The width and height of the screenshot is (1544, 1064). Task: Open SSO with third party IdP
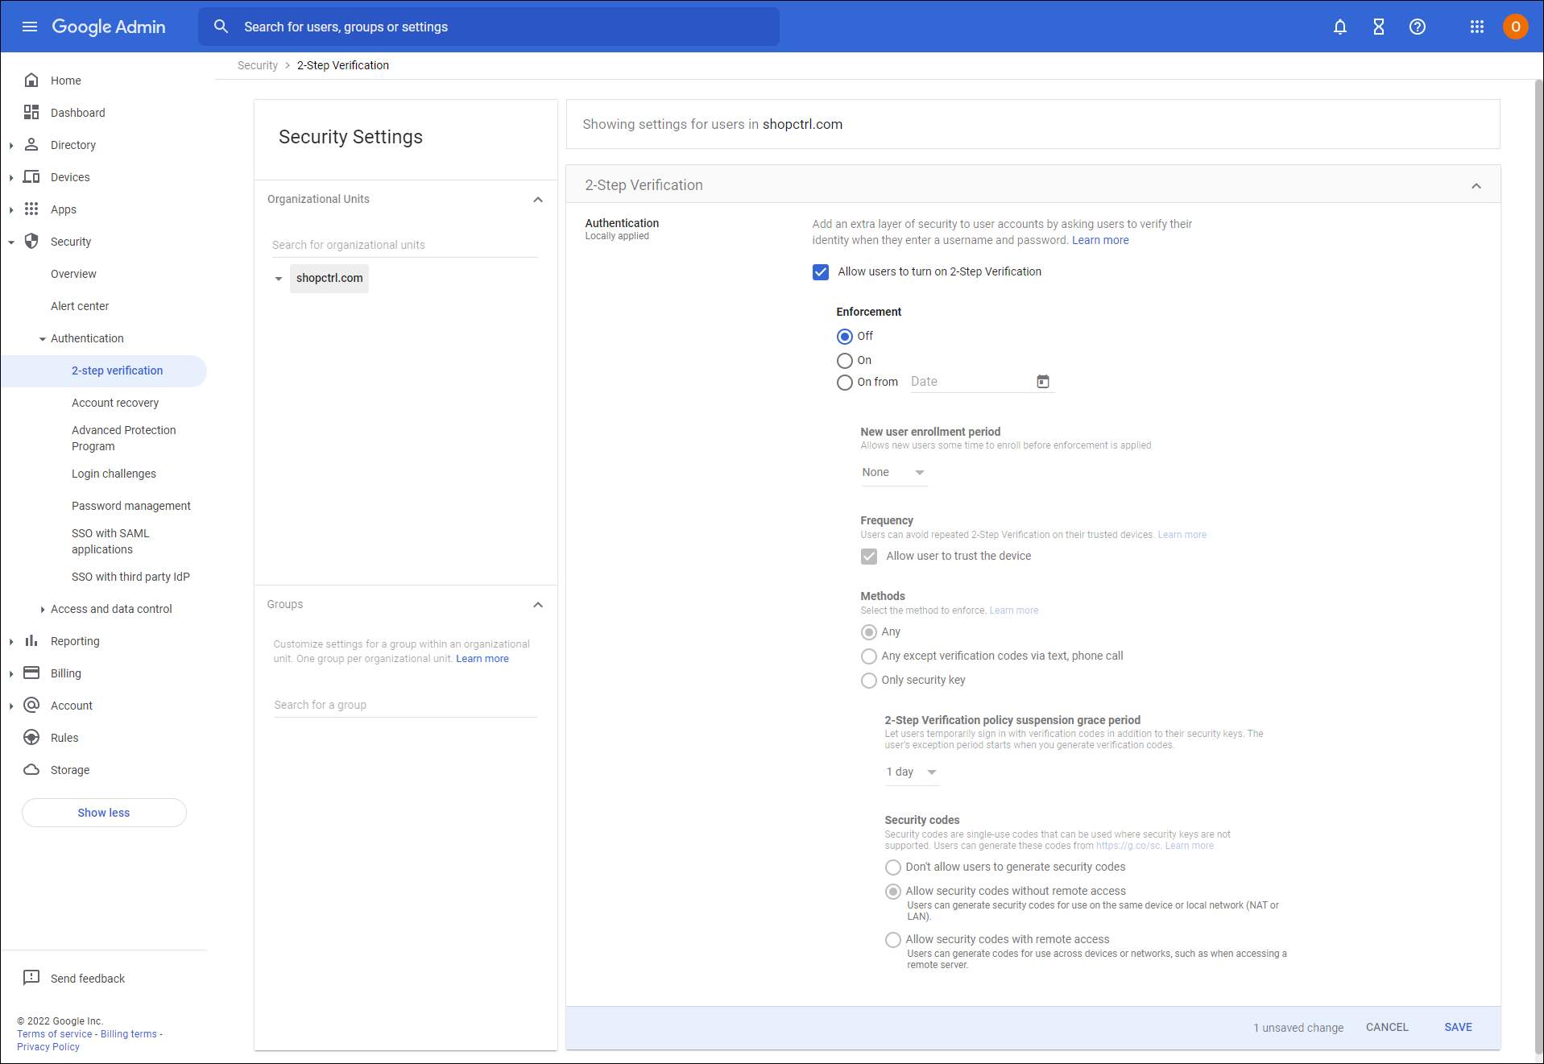(x=130, y=577)
